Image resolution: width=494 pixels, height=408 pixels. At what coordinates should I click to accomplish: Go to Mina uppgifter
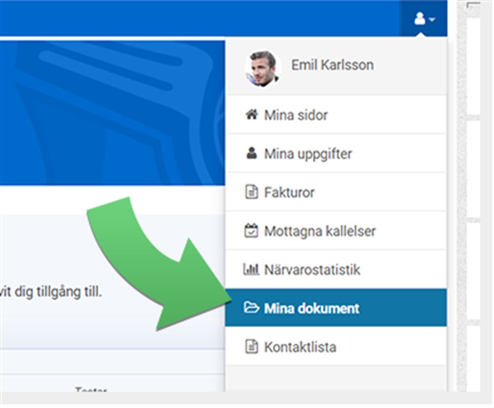click(x=308, y=154)
